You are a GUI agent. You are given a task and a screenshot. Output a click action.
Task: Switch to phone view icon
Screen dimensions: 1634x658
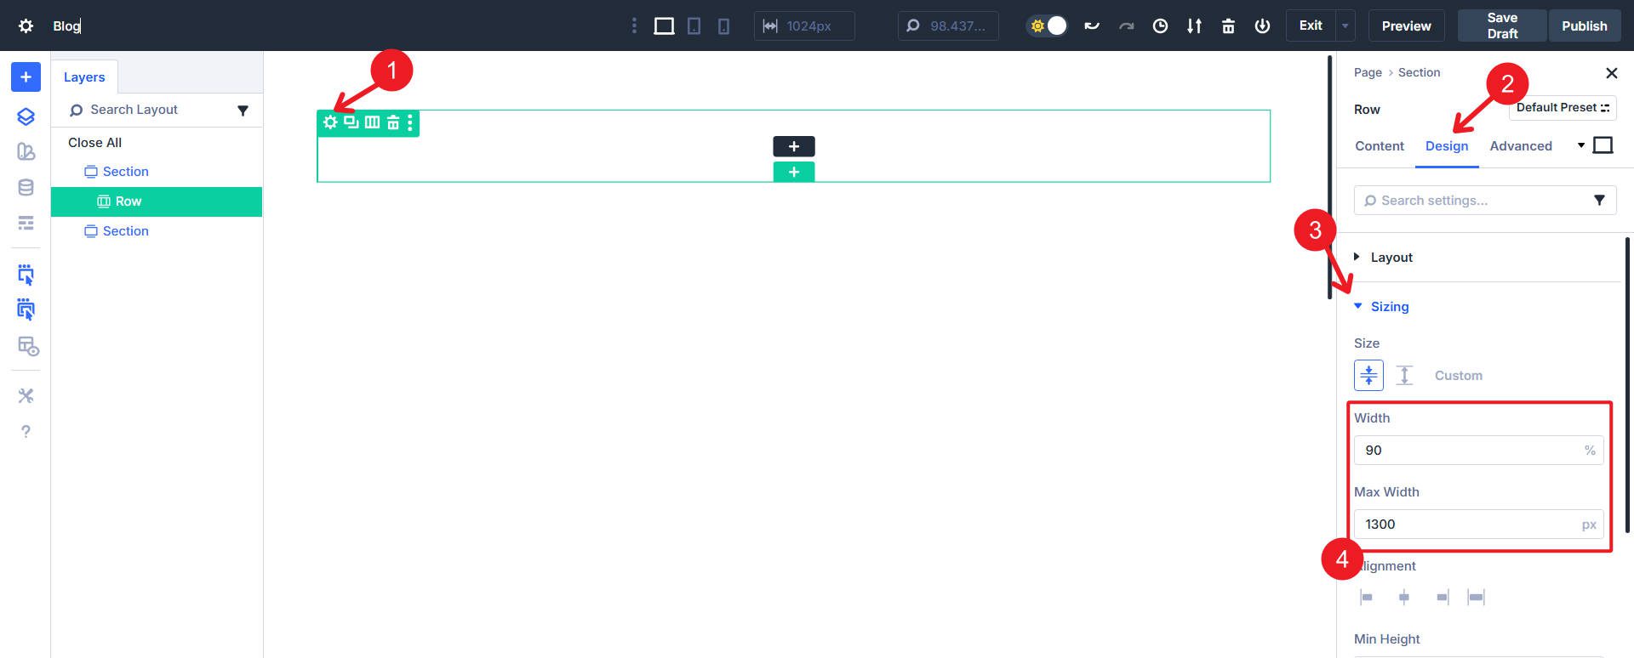pos(723,26)
